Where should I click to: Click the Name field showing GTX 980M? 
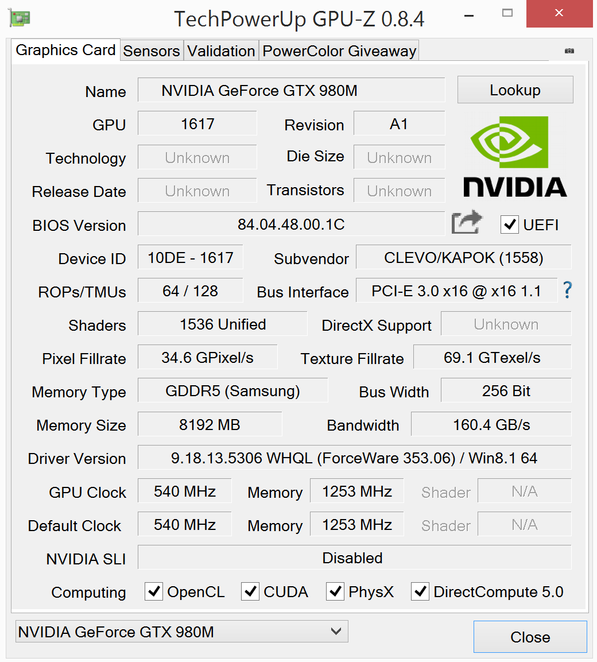pyautogui.click(x=291, y=90)
